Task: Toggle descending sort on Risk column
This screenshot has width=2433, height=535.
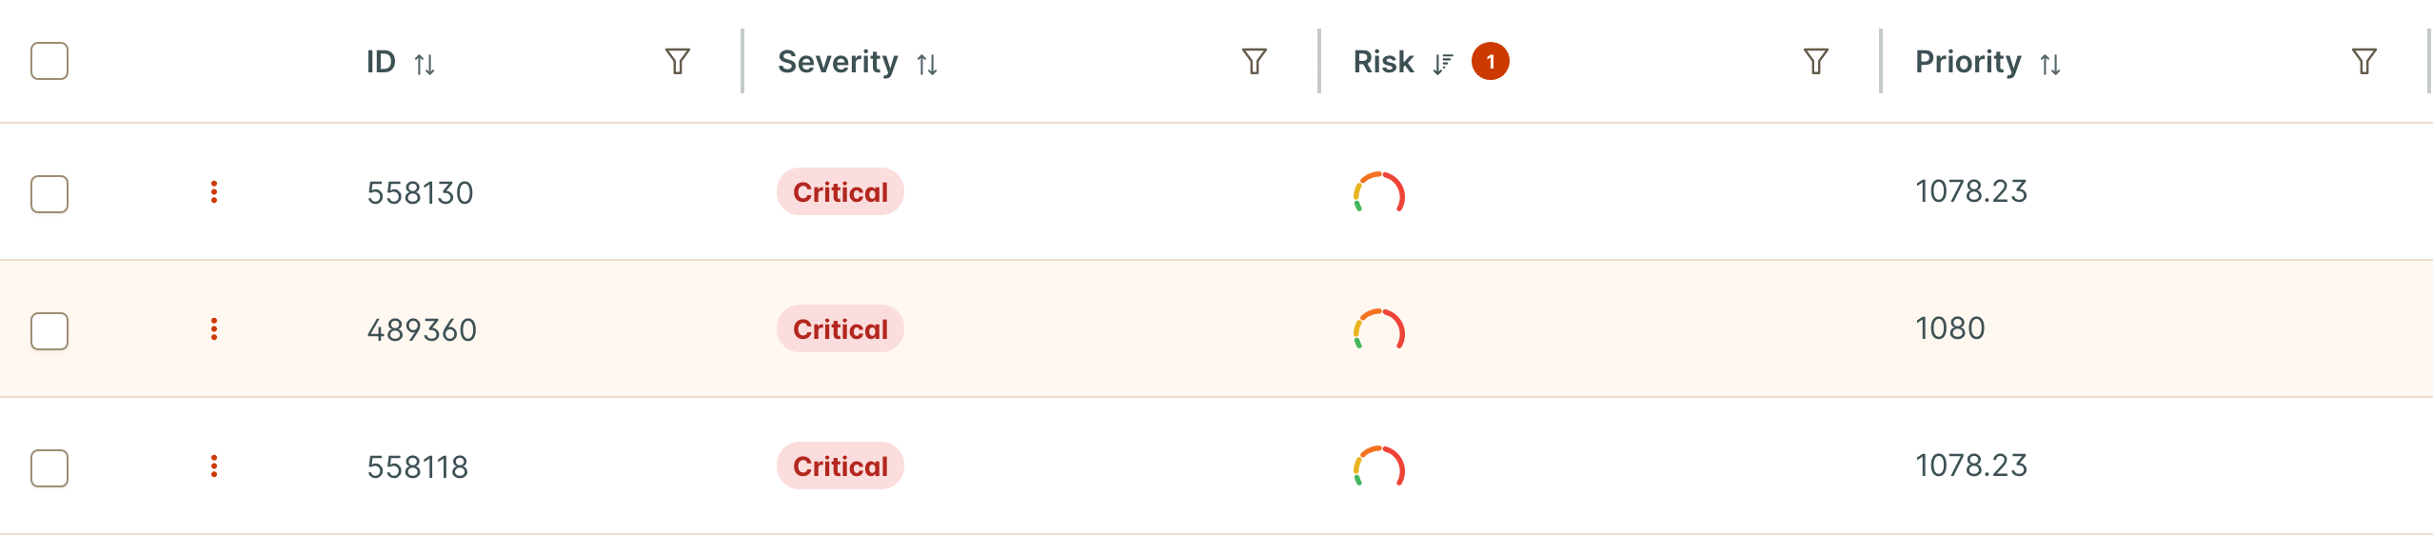Action: coord(1443,64)
